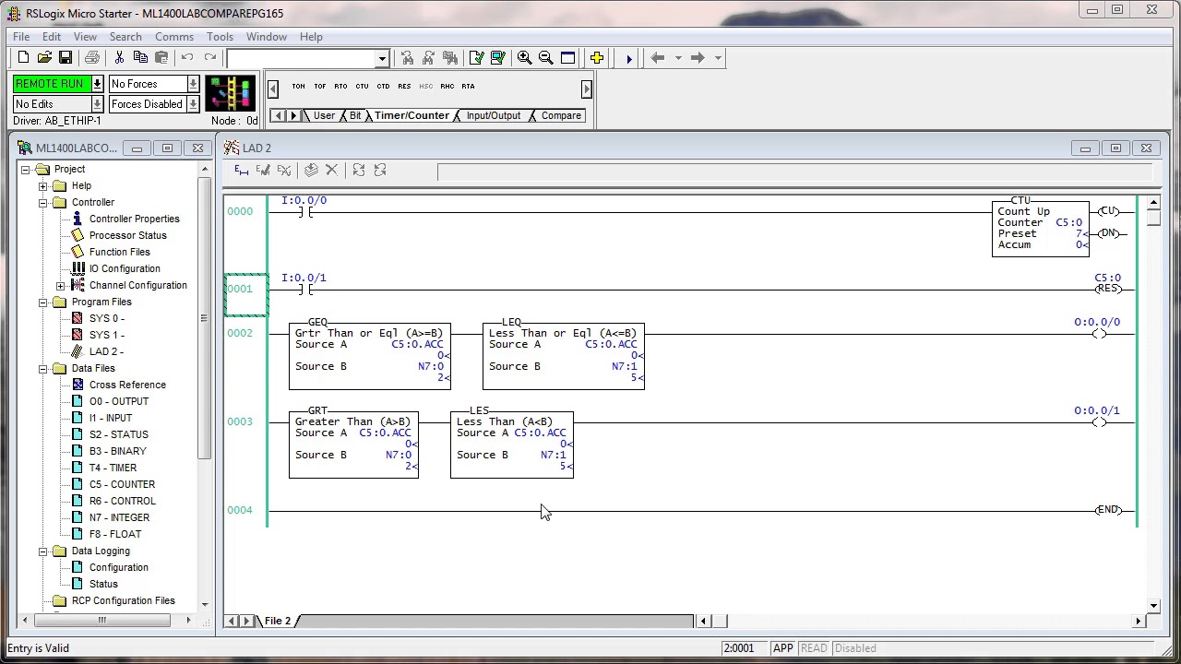The image size is (1181, 664).
Task: Click the forward navigation arrow
Action: pos(698,58)
